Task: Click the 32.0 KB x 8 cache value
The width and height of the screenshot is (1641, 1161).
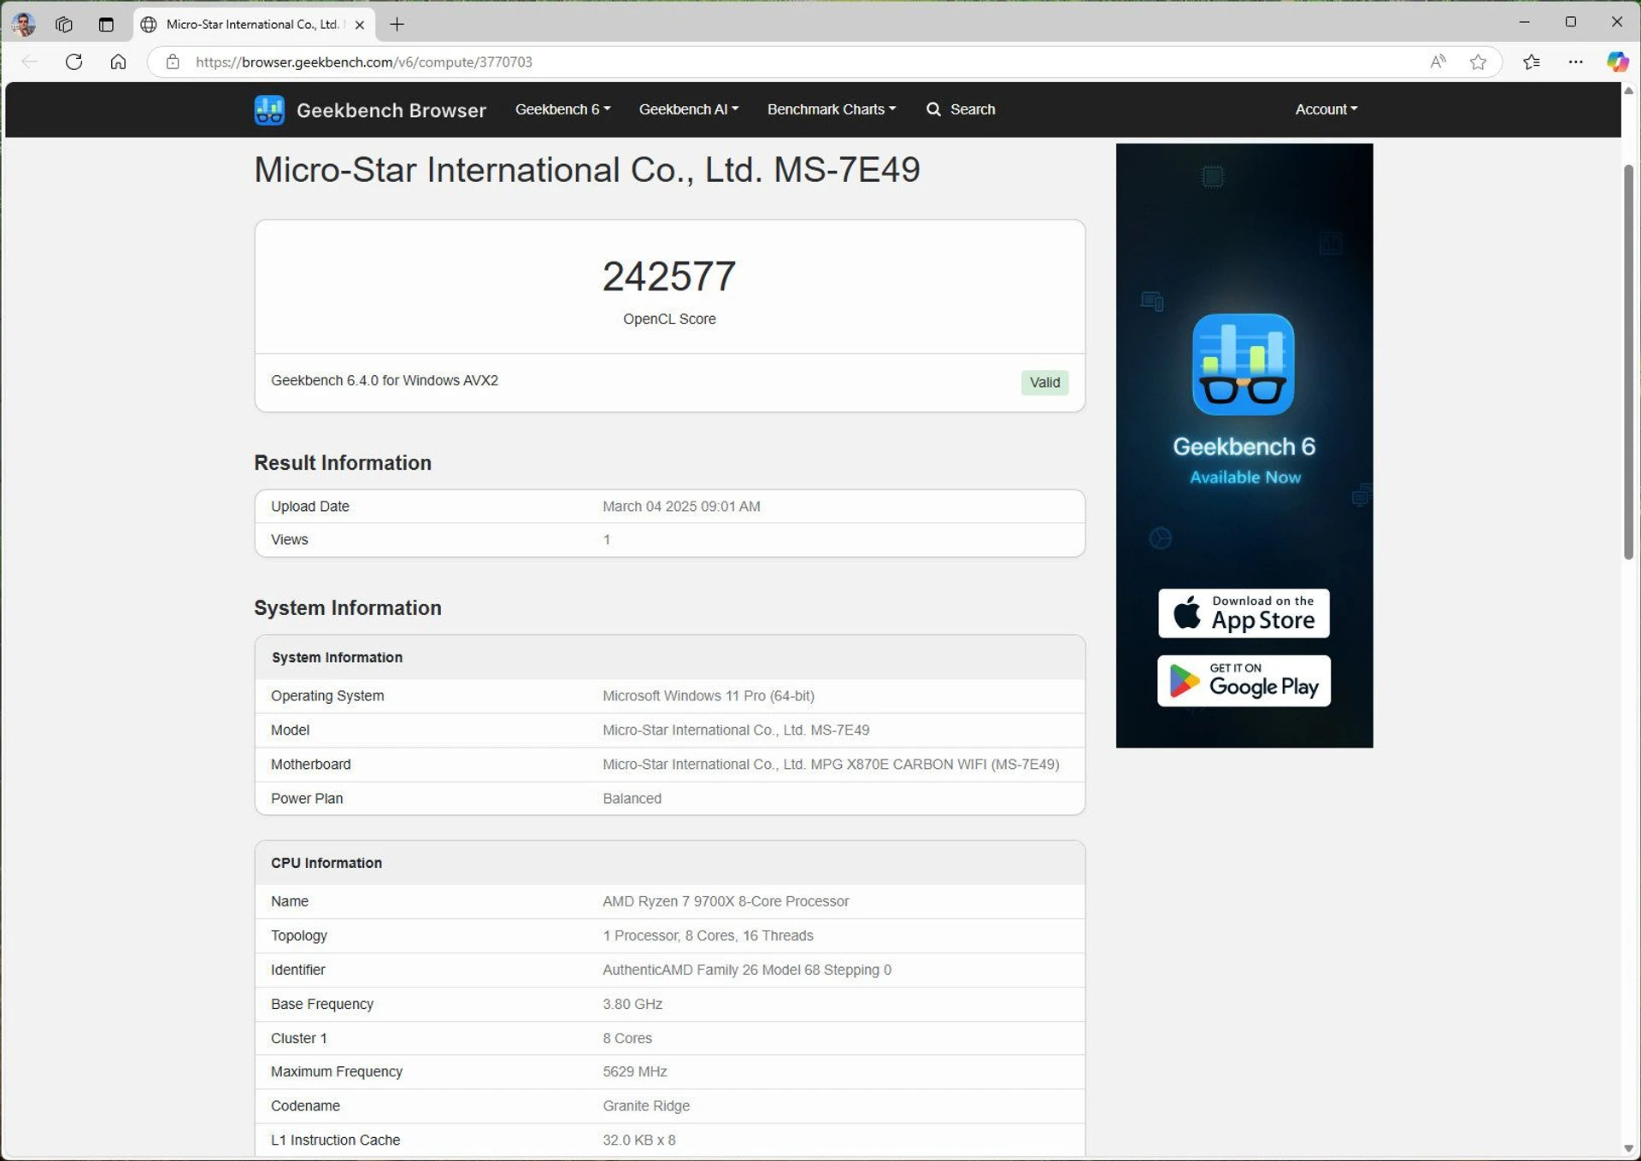Action: pyautogui.click(x=639, y=1140)
